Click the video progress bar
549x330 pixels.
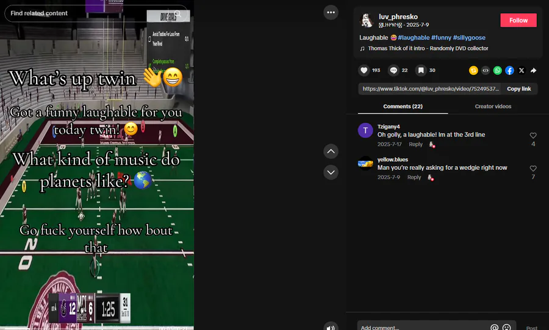[x=97, y=329]
